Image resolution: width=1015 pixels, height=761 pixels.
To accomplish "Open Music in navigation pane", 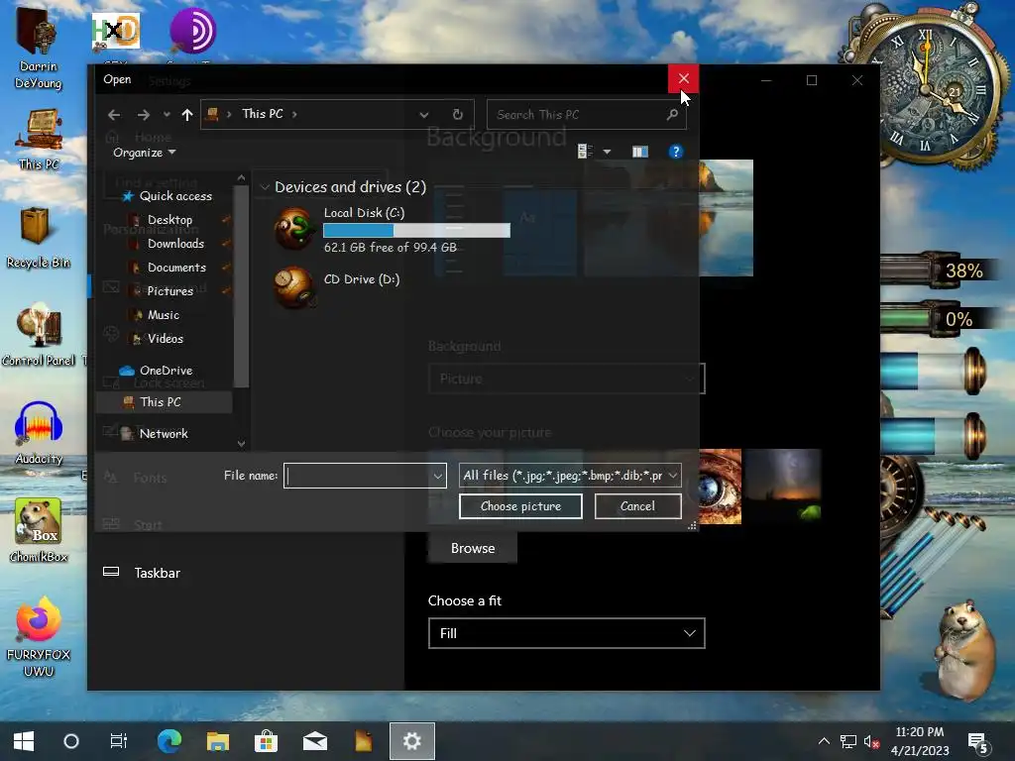I will [x=164, y=315].
